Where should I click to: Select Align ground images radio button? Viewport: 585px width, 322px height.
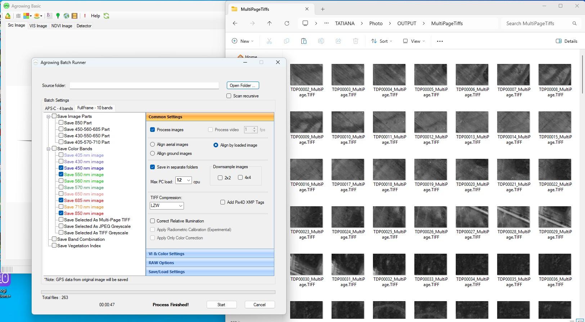(152, 153)
